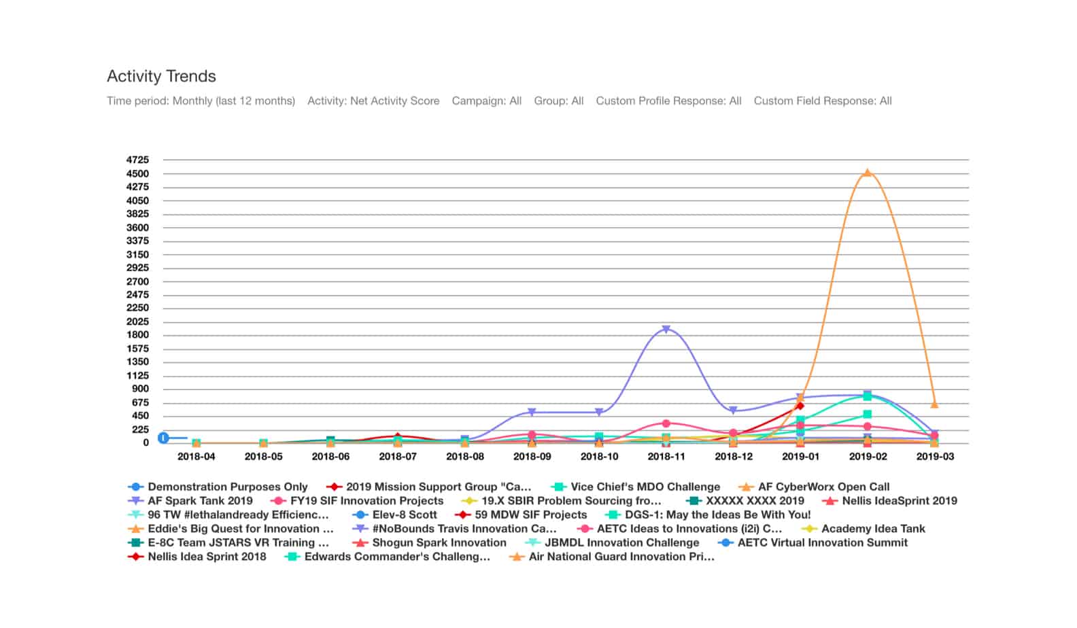The image size is (1077, 628).
Task: Click the AETC Virtual Innovation Summit legend label
Action: (x=822, y=543)
